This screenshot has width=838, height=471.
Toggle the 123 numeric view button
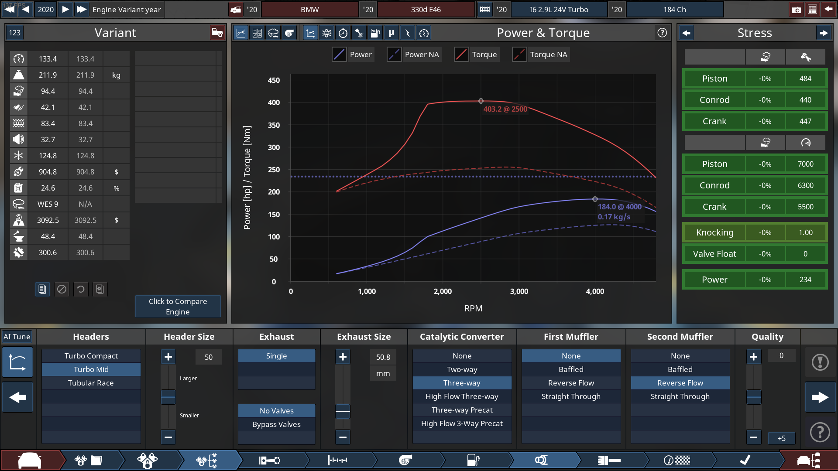click(x=15, y=33)
